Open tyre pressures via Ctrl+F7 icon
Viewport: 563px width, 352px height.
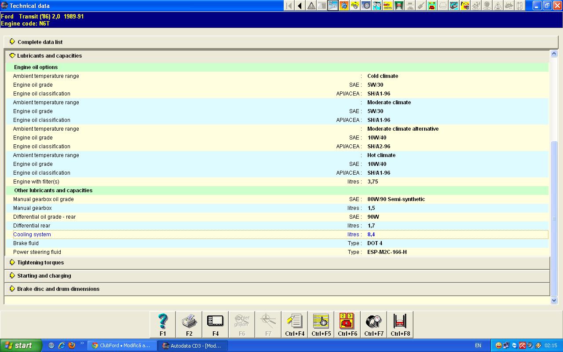click(x=374, y=324)
